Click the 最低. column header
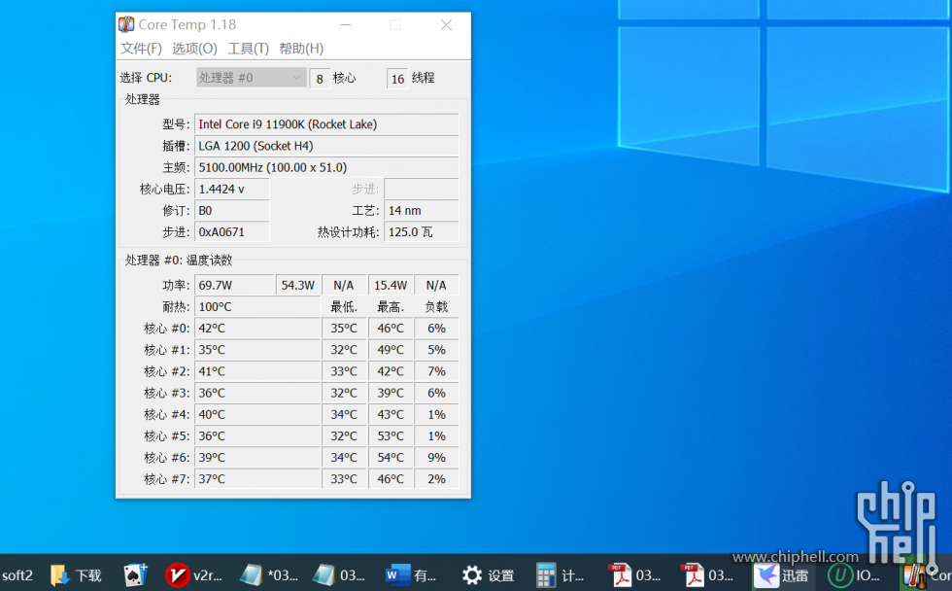 pyautogui.click(x=344, y=307)
